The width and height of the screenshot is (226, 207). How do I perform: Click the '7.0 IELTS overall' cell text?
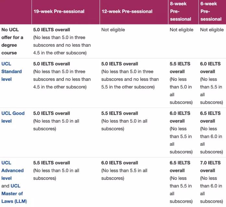[210, 166]
